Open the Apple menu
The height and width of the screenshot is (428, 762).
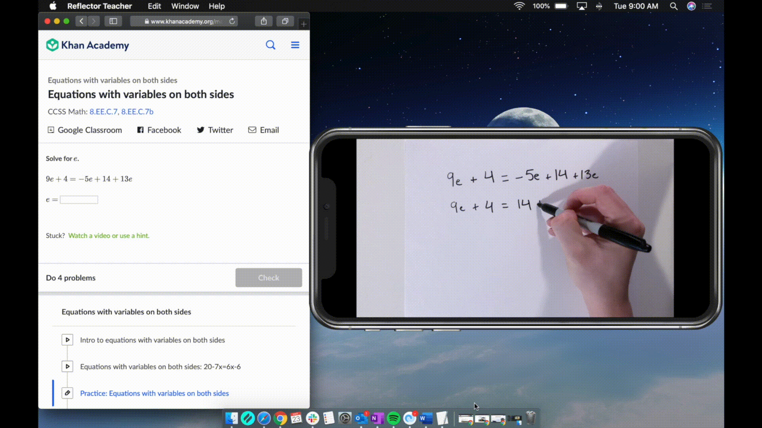[x=53, y=6]
